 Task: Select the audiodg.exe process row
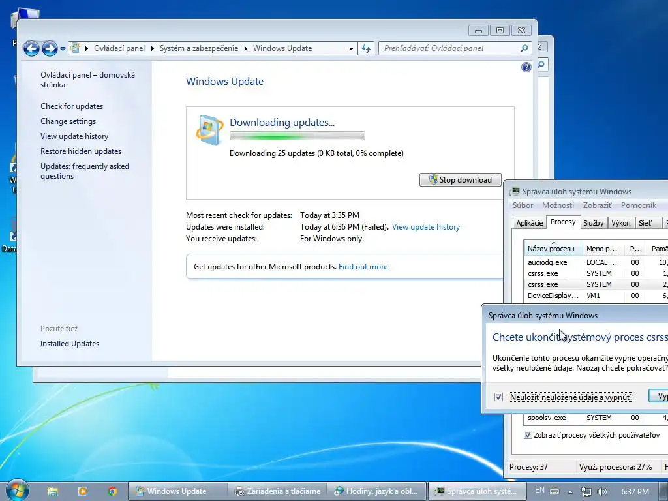[x=596, y=262]
